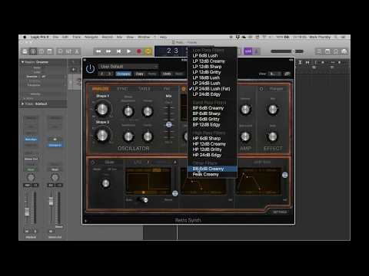Show the Mixer from the control bar
This screenshot has width=369, height=276.
click(68, 51)
